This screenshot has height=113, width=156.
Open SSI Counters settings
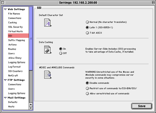click(x=15, y=71)
